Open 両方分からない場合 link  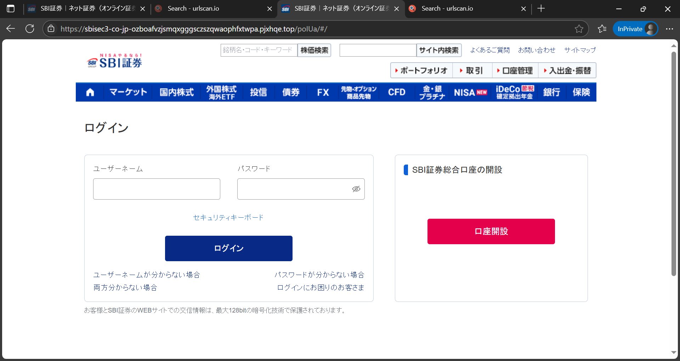coord(125,287)
